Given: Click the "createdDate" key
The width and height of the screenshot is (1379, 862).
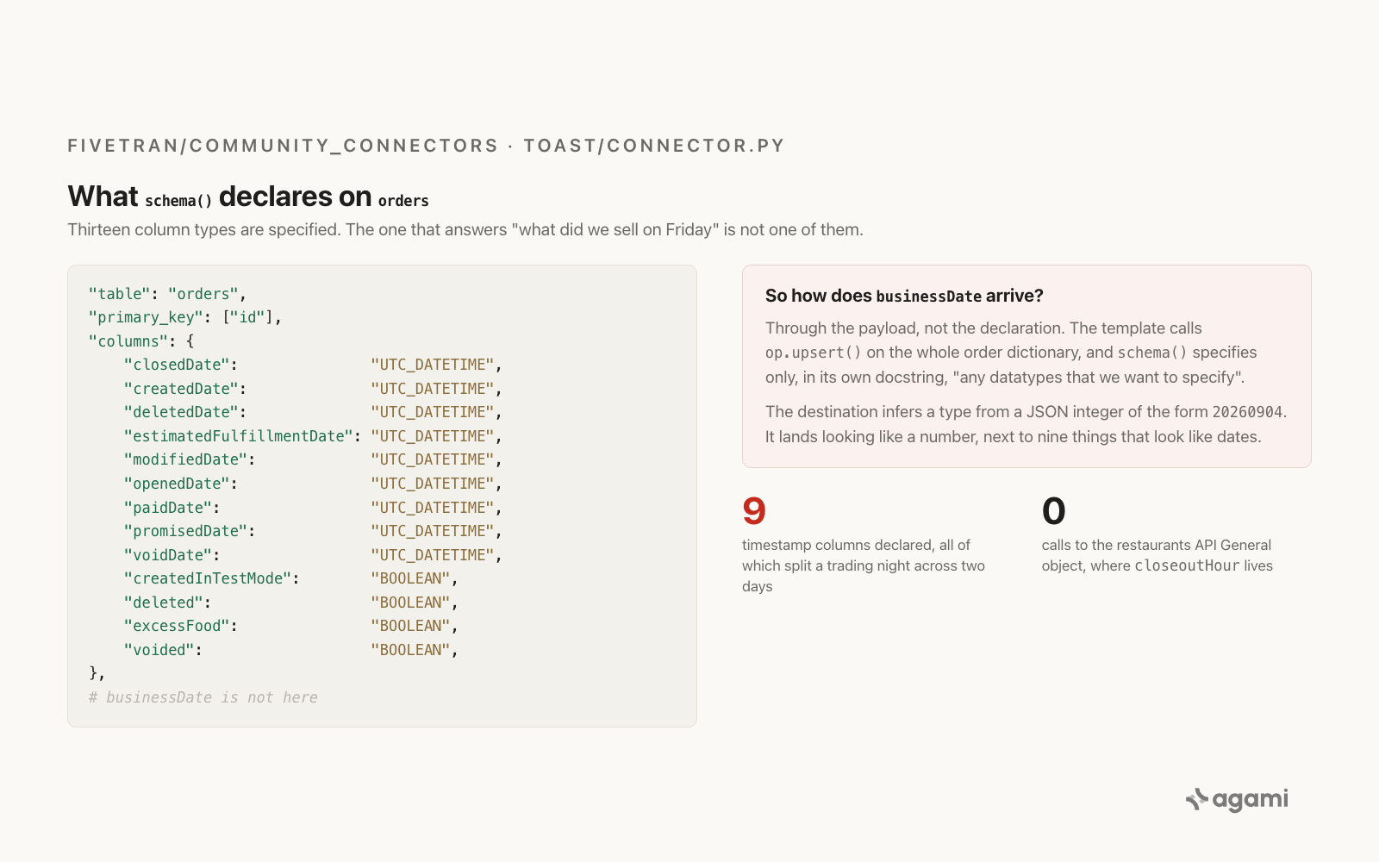Looking at the screenshot, I should click(x=181, y=389).
